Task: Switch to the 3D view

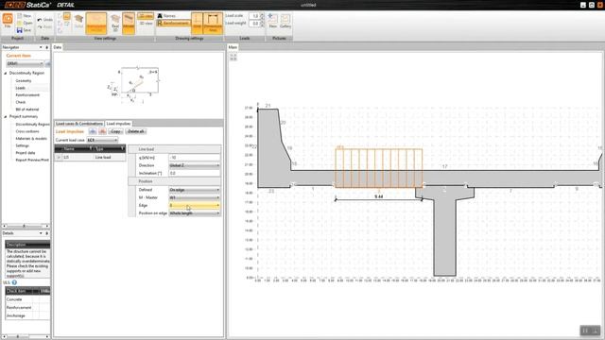Action: click(x=146, y=23)
